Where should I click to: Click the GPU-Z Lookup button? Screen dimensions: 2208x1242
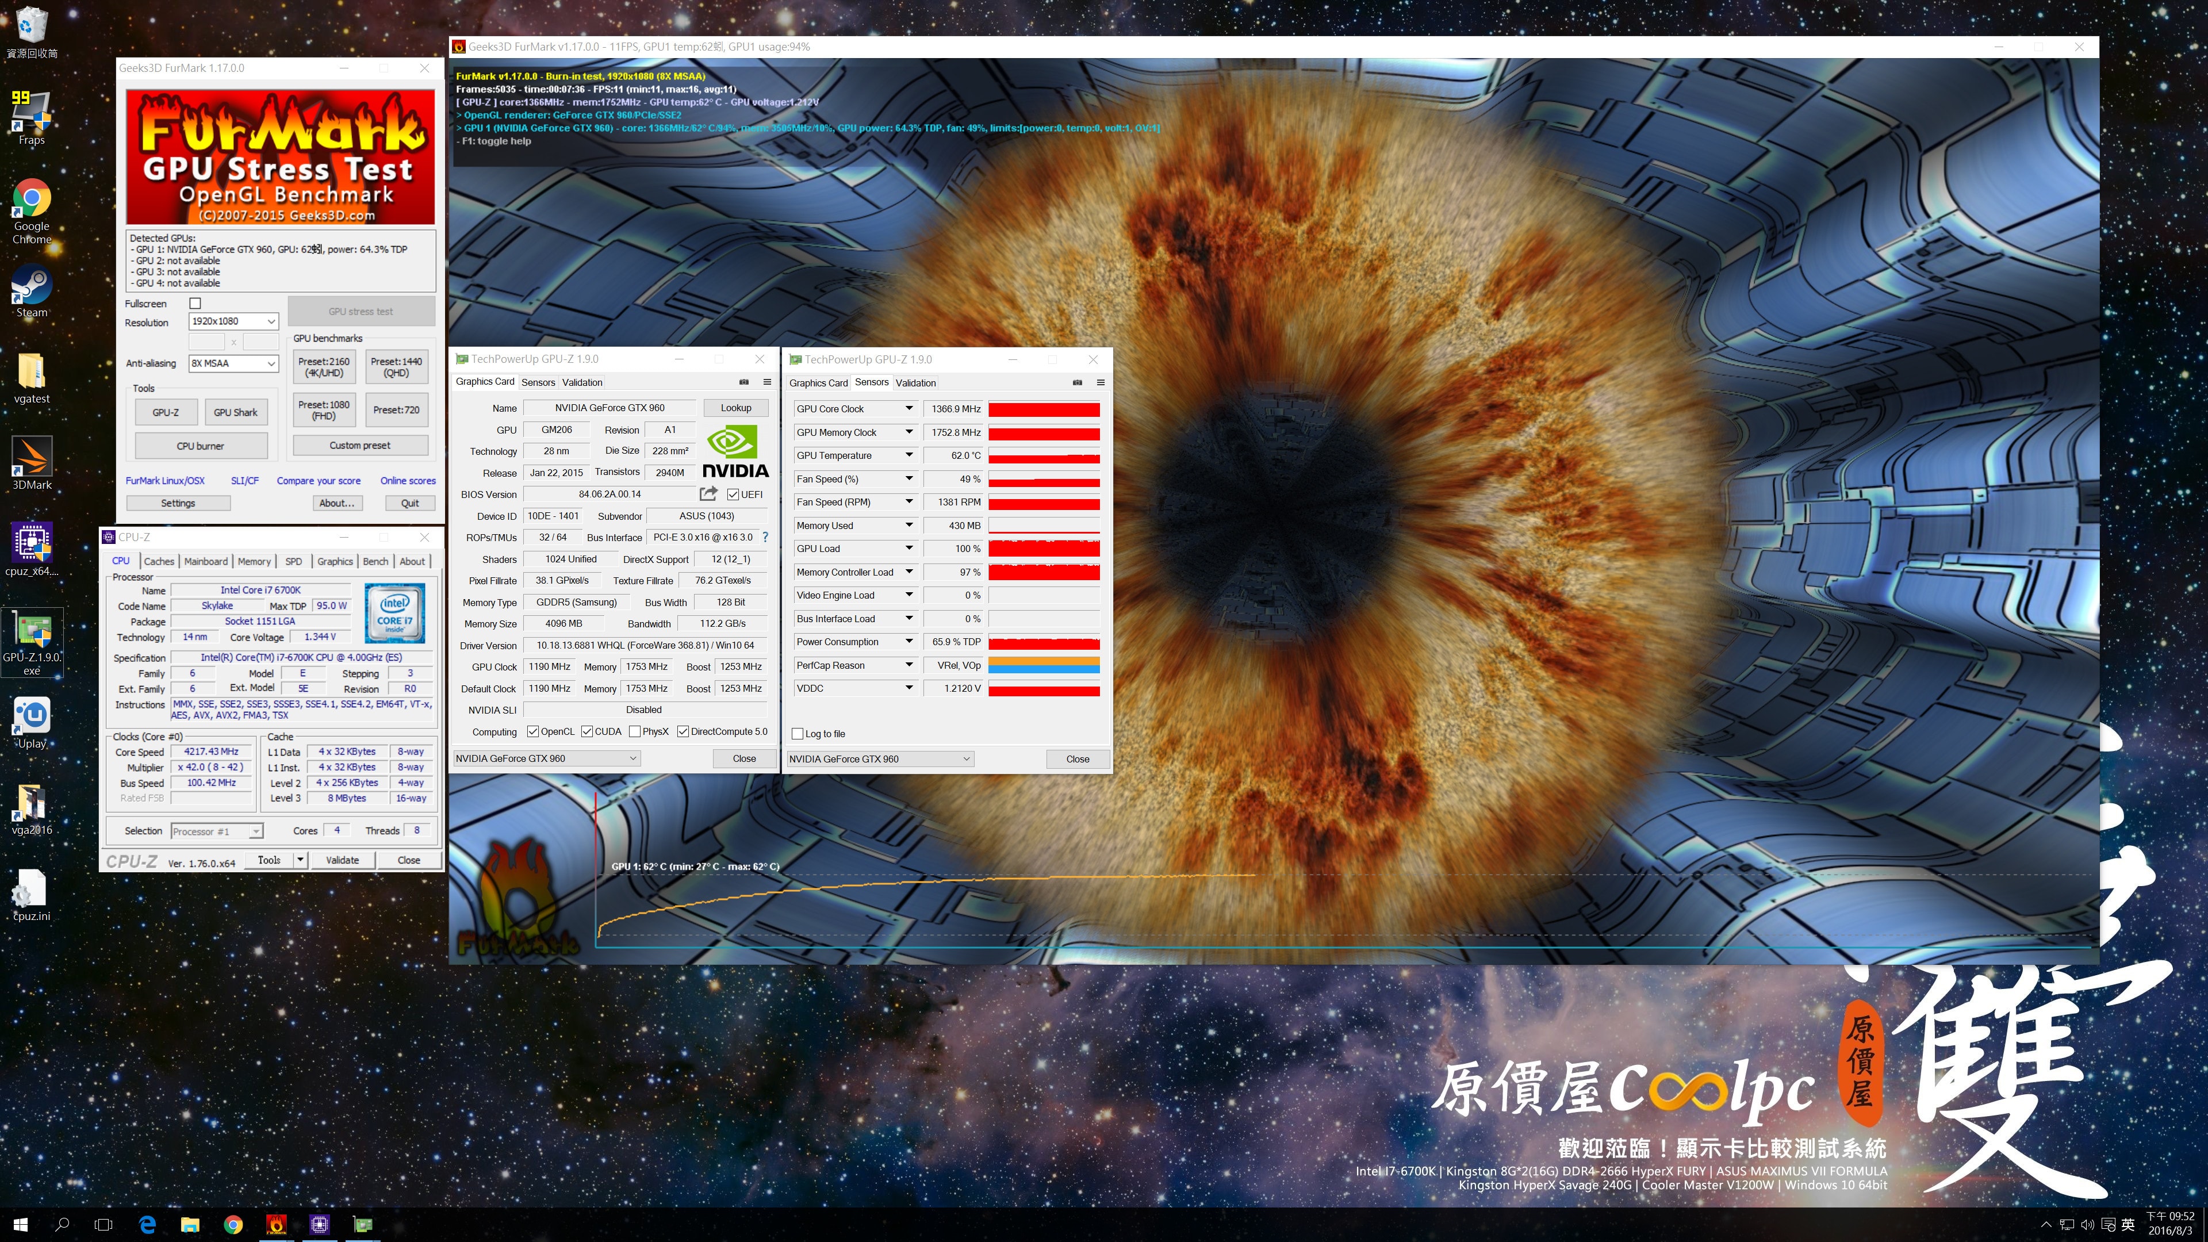pyautogui.click(x=735, y=408)
